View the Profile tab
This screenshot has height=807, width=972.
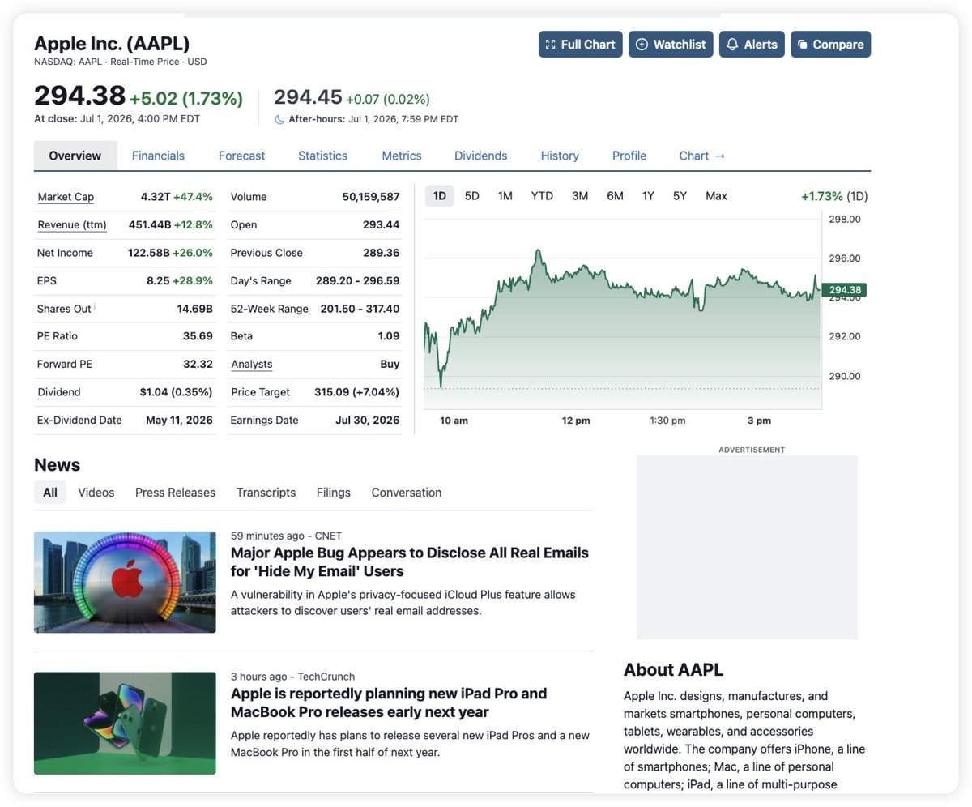point(629,156)
